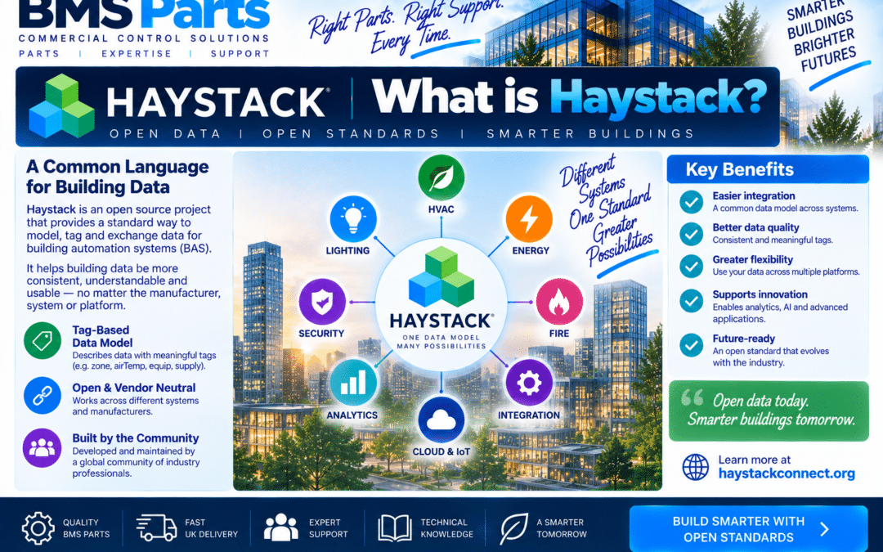
Task: Click the green Open data today quote box
Action: (x=769, y=411)
